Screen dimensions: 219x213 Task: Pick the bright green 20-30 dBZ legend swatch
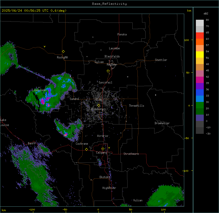click(x=200, y=105)
